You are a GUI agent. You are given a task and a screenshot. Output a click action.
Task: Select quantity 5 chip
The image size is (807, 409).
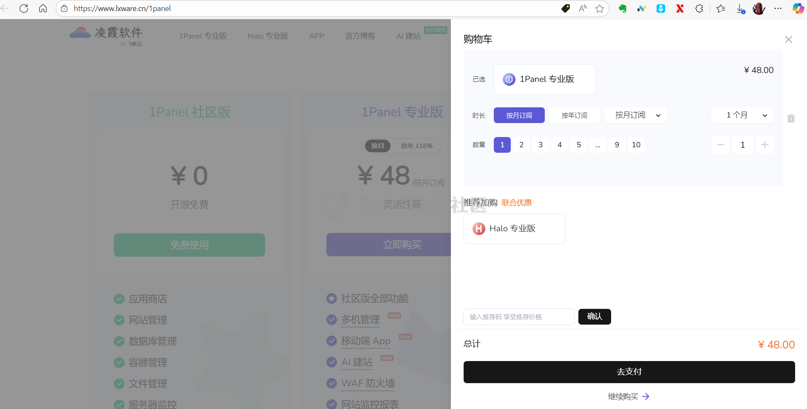point(579,145)
